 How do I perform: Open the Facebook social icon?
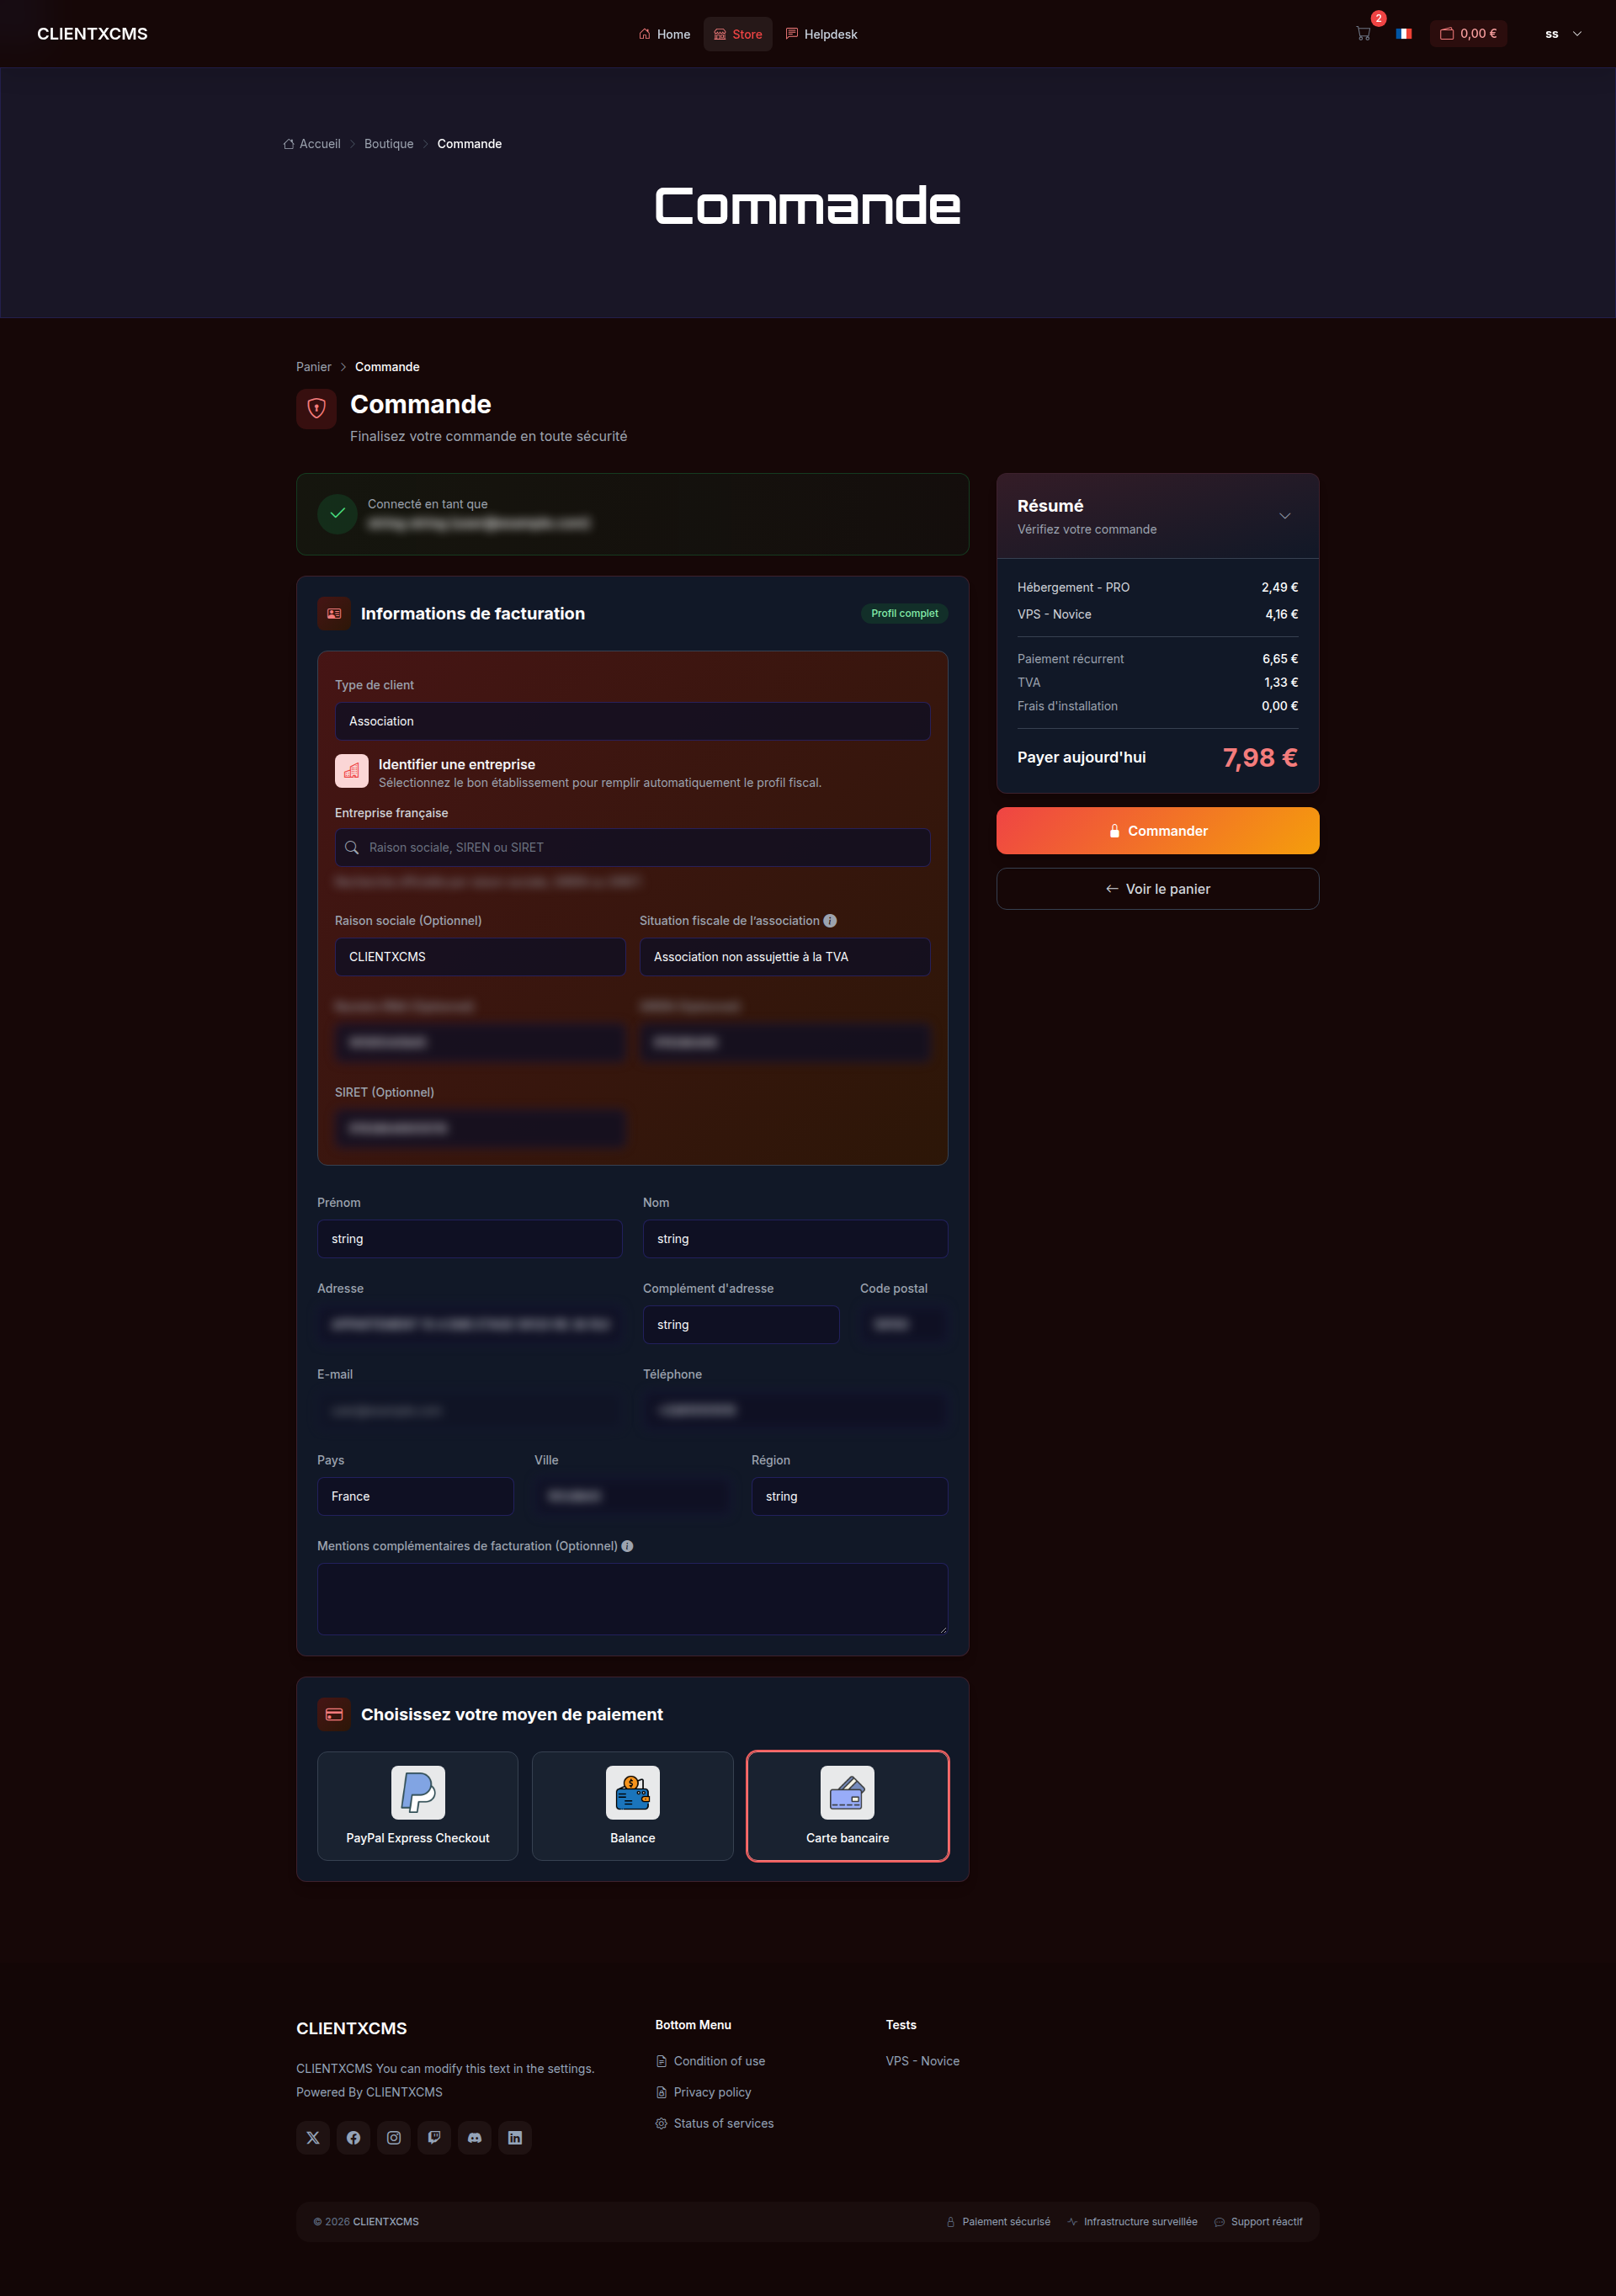tap(353, 2137)
